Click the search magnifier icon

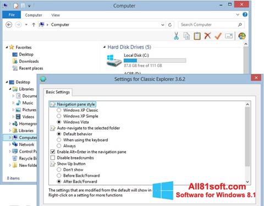240,25
